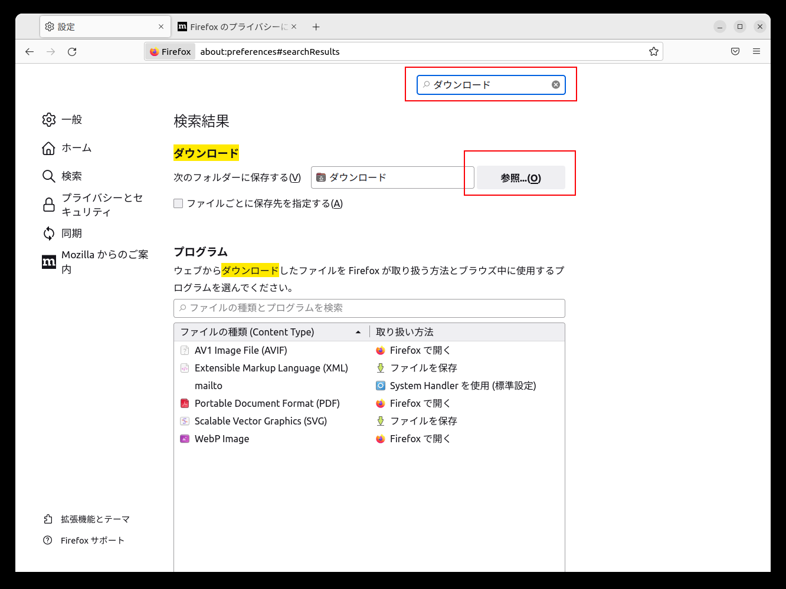Bookmark this page with the star icon
The width and height of the screenshot is (786, 589).
654,52
